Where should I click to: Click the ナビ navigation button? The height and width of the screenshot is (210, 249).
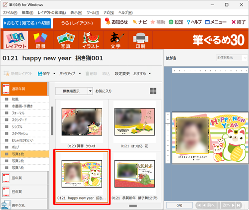(140, 22)
